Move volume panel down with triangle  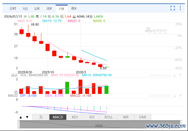[180, 75]
